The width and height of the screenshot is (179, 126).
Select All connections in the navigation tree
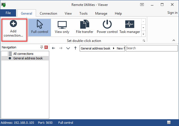point(23,54)
